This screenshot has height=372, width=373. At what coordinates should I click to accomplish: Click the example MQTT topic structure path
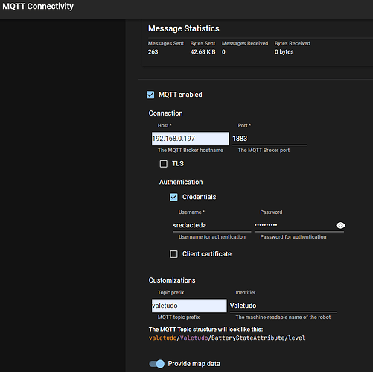tap(227, 338)
